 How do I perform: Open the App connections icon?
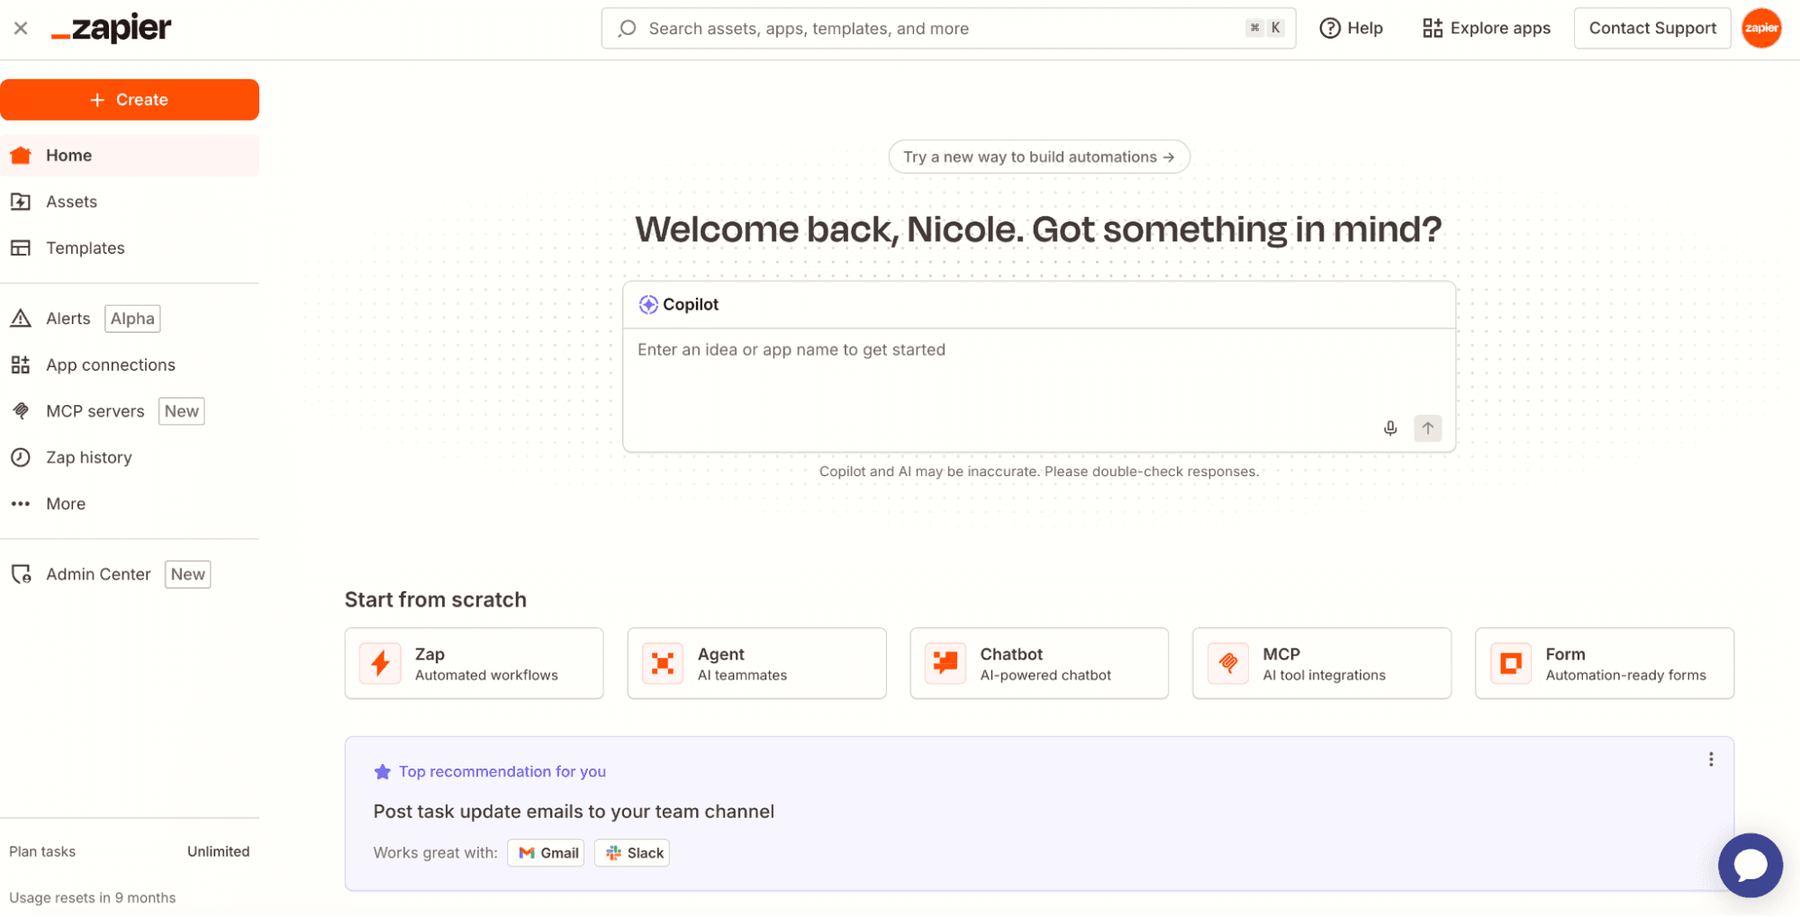21,364
